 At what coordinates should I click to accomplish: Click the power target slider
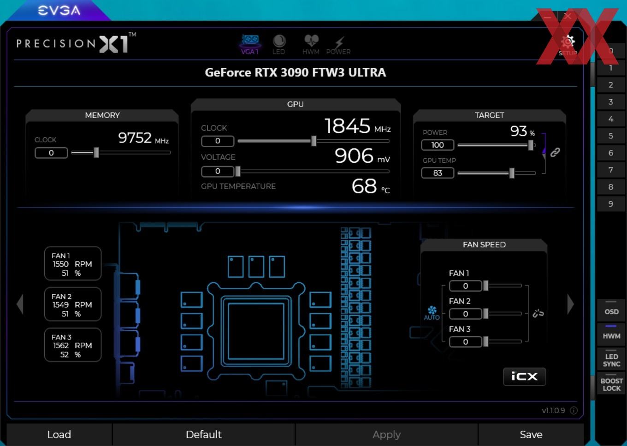(496, 145)
